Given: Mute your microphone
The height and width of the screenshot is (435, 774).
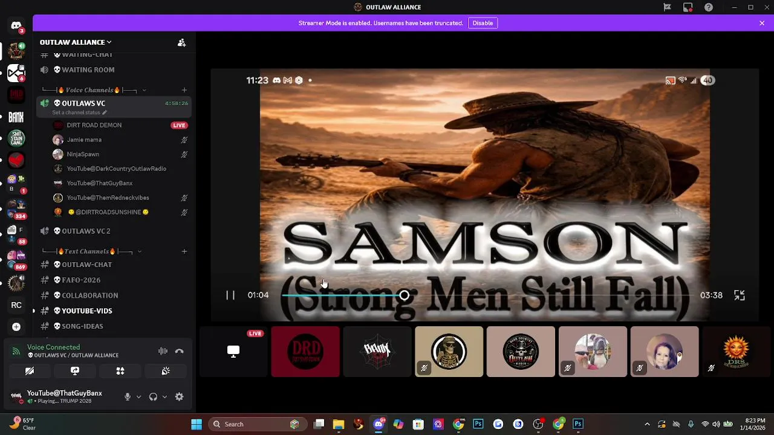Looking at the screenshot, I should [127, 397].
